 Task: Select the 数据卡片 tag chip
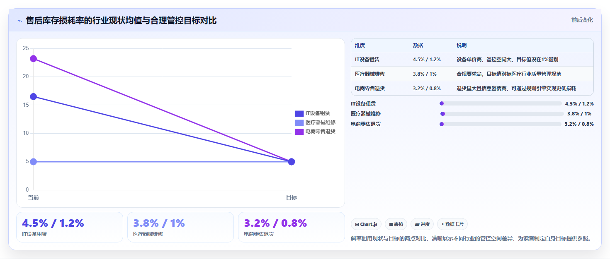(x=452, y=224)
